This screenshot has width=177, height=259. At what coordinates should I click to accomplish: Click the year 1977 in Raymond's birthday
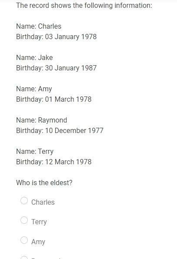click(96, 130)
